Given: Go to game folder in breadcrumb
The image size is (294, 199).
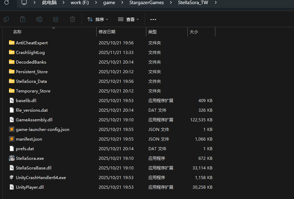Looking at the screenshot, I should [x=109, y=3].
